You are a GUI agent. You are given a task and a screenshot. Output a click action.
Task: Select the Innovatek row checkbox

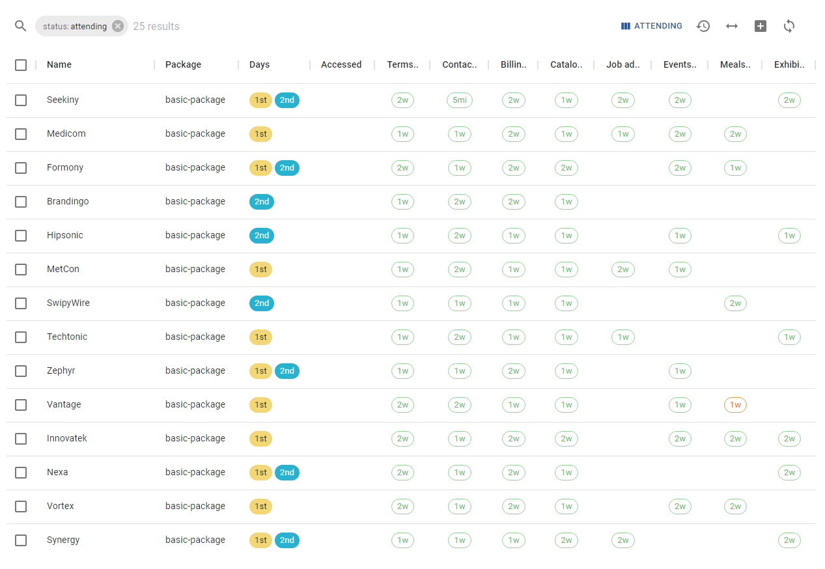(21, 439)
